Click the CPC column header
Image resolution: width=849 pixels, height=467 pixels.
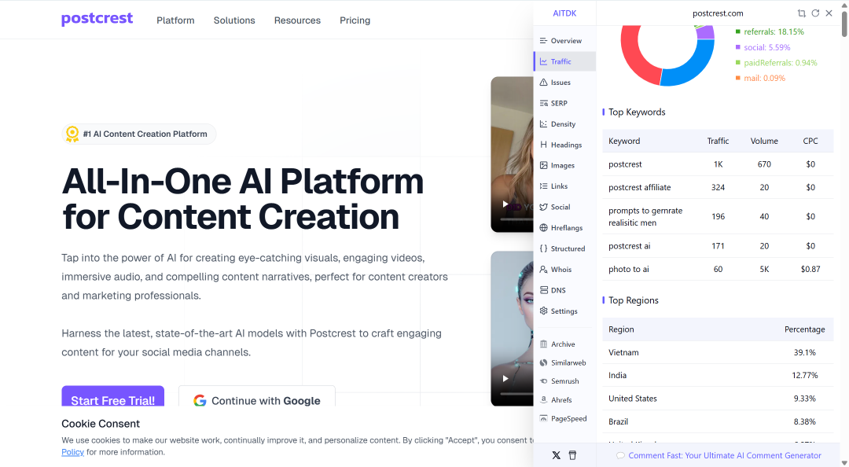pos(810,141)
